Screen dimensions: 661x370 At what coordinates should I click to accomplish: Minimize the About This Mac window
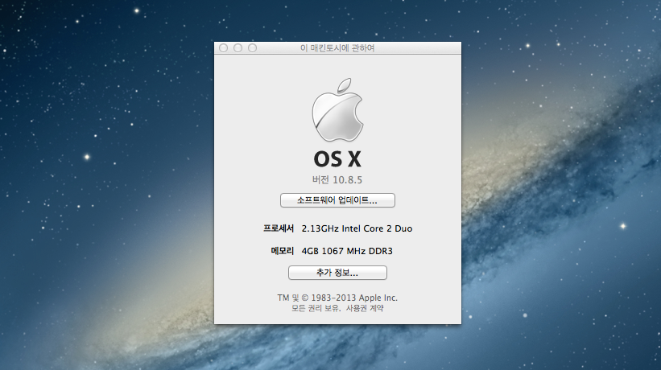click(x=238, y=48)
